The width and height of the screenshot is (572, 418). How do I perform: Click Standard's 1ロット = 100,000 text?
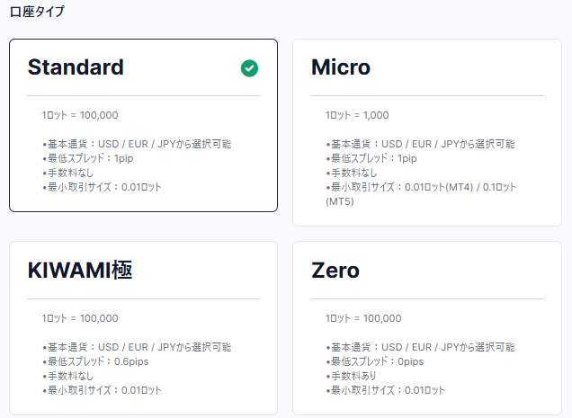(x=80, y=115)
